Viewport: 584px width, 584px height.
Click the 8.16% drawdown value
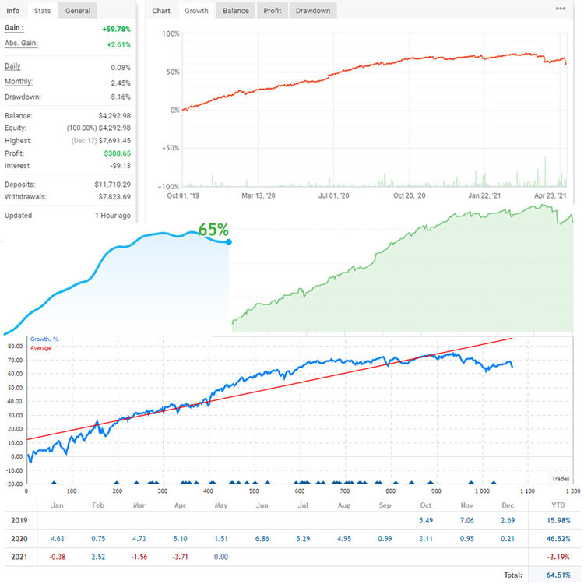[x=121, y=97]
